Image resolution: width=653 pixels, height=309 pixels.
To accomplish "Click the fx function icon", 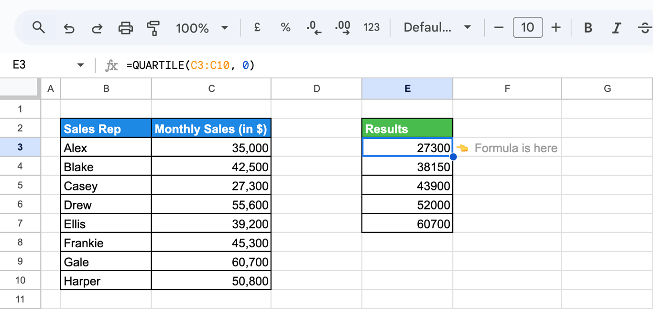I will click(111, 66).
